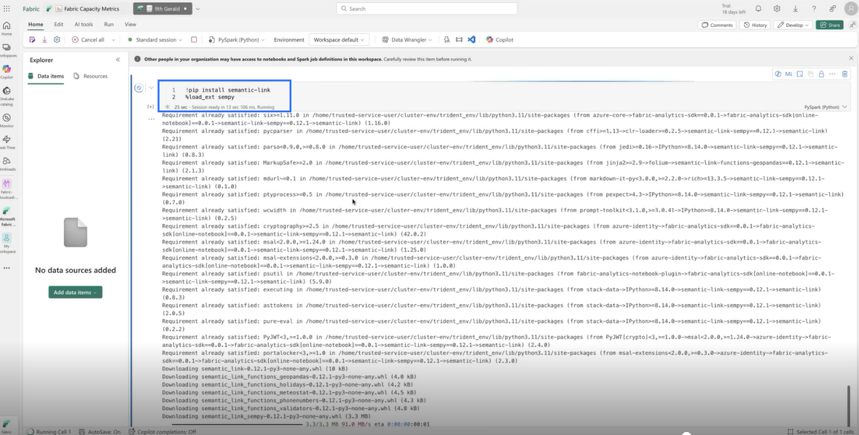The image size is (859, 435).
Task: Click the green Share button
Action: tap(830, 25)
